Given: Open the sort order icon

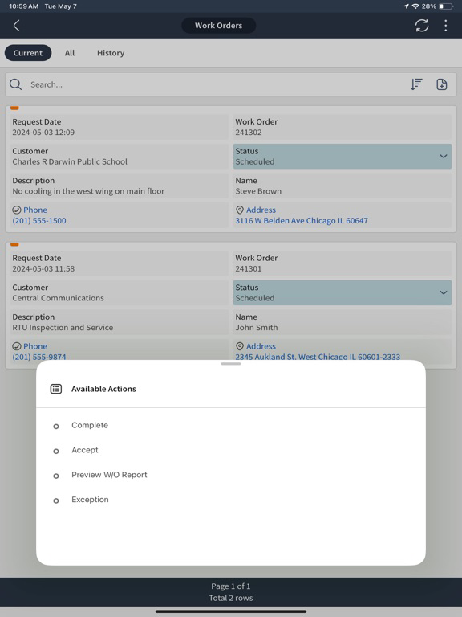Looking at the screenshot, I should point(416,84).
